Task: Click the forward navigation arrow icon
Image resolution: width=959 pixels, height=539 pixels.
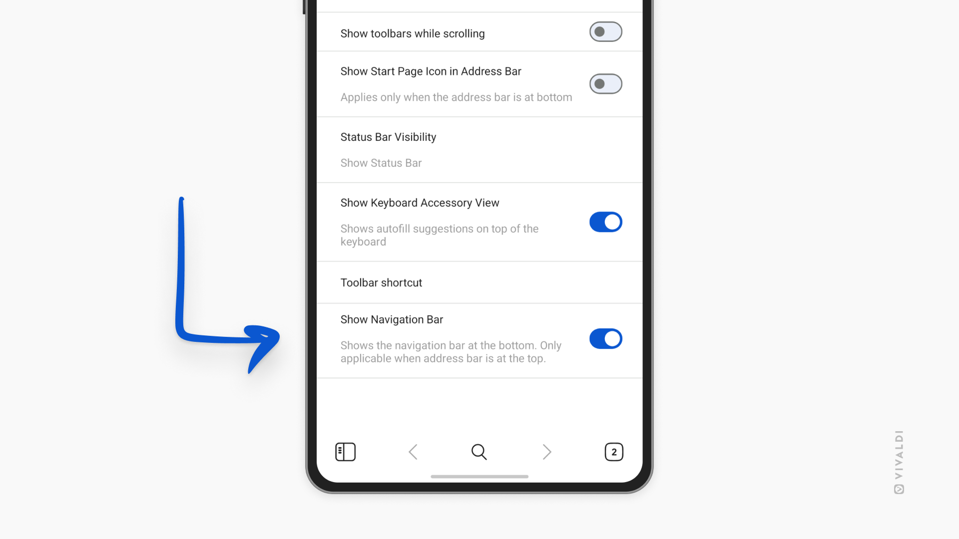Action: pos(546,452)
